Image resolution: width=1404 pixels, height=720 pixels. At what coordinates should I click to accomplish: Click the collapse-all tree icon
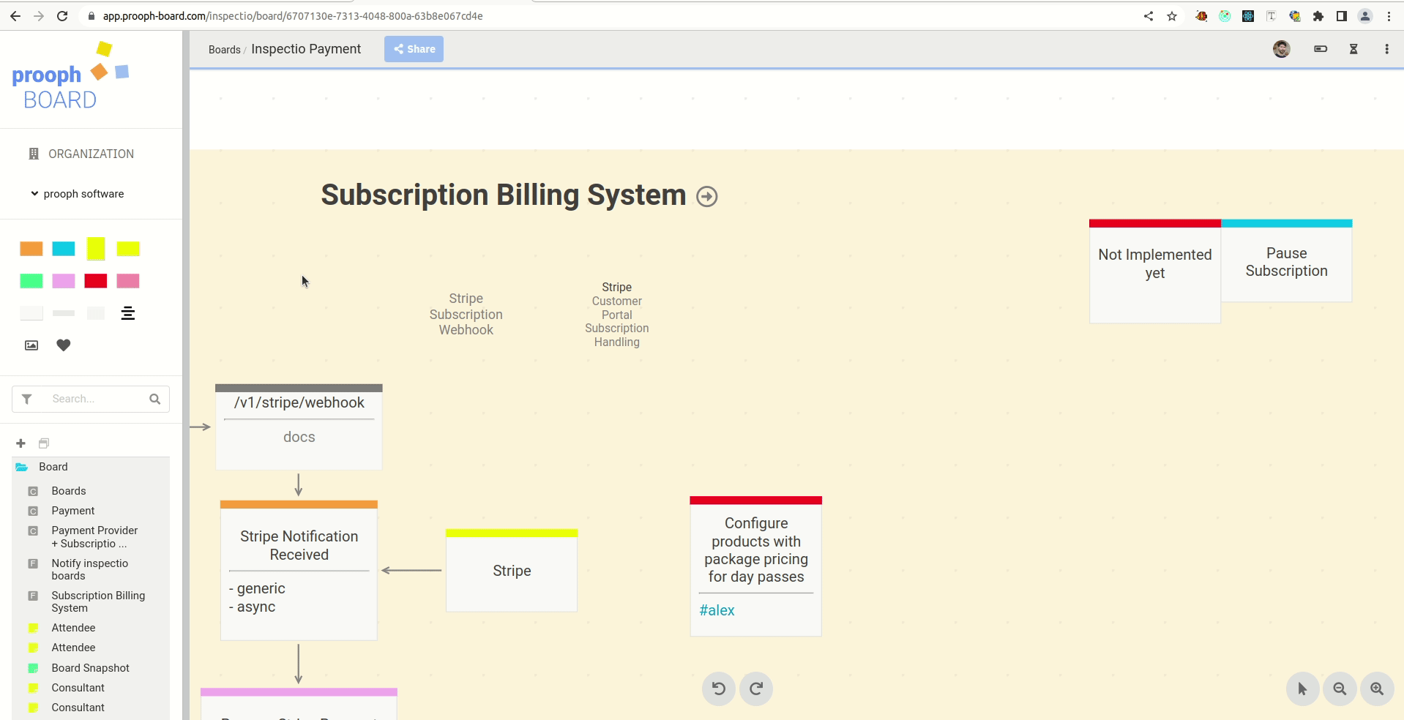click(x=44, y=443)
